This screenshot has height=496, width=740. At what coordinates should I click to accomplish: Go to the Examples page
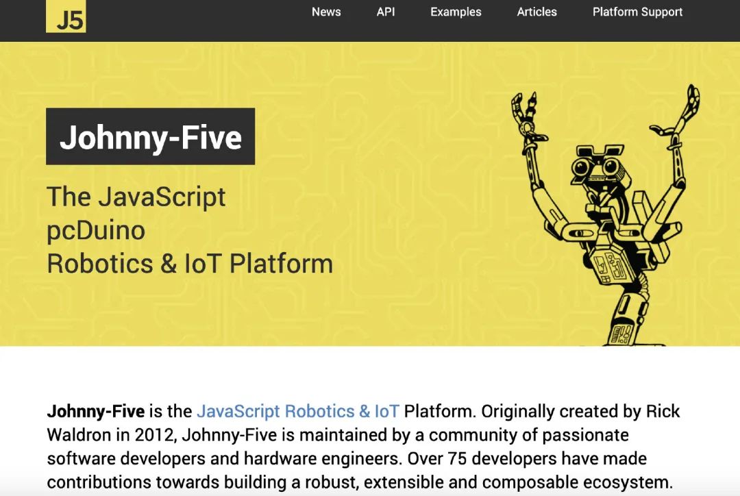456,12
